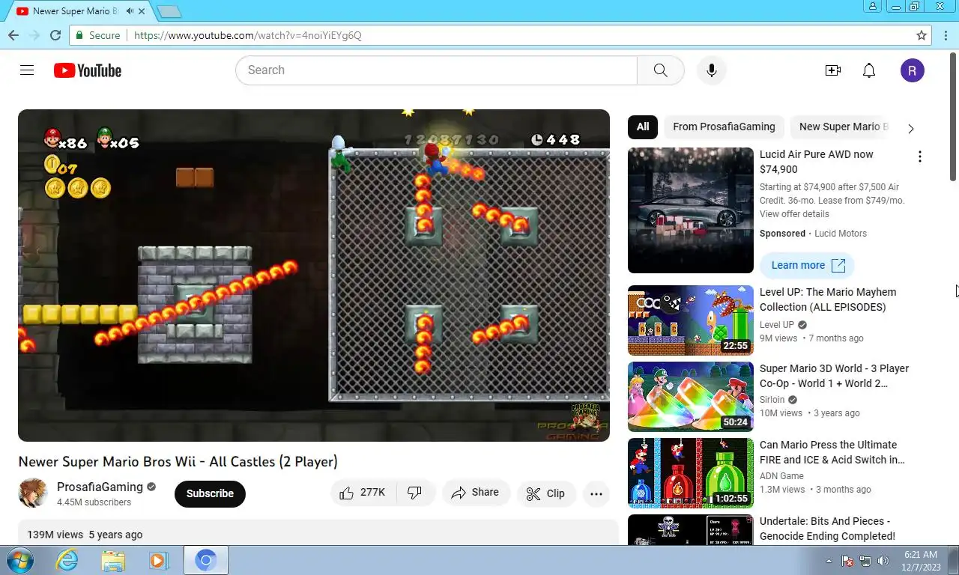Open more actions under the video
Screen dimensions: 959x575
[x=596, y=493]
